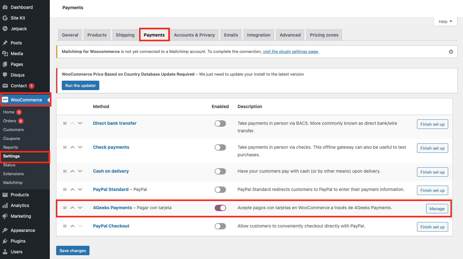Click the Run the updater button
The image size is (463, 259).
tap(80, 85)
